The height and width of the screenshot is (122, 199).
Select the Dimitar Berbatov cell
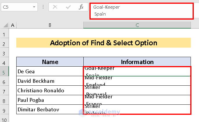coord(50,110)
